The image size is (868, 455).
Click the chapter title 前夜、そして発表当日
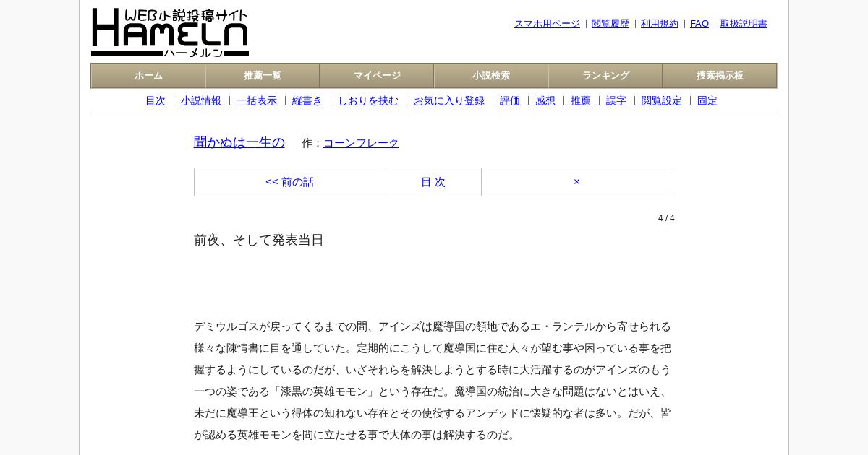coord(259,240)
